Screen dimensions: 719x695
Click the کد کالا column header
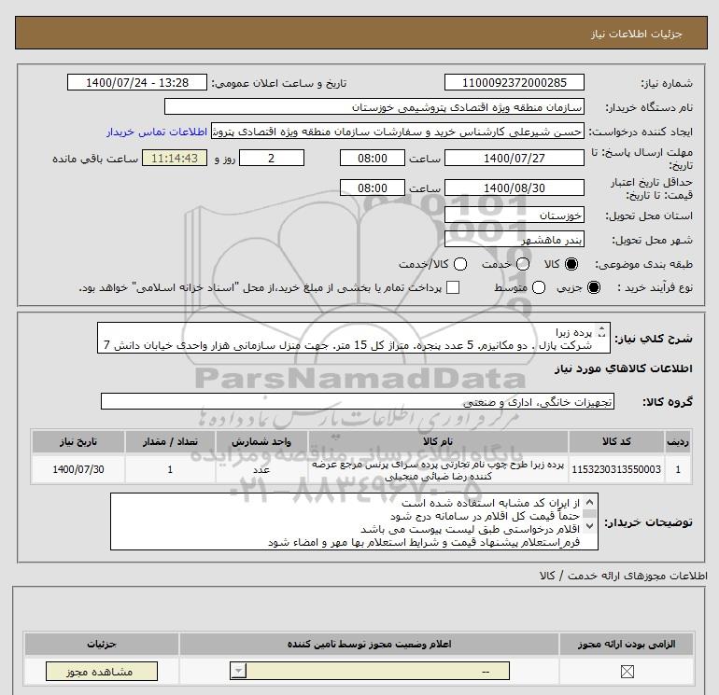tap(616, 441)
